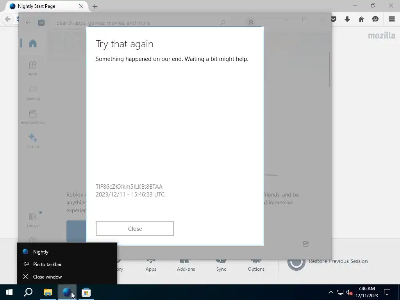The width and height of the screenshot is (400, 300).
Task: Click the Nightly browser back button
Action: click(x=8, y=19)
